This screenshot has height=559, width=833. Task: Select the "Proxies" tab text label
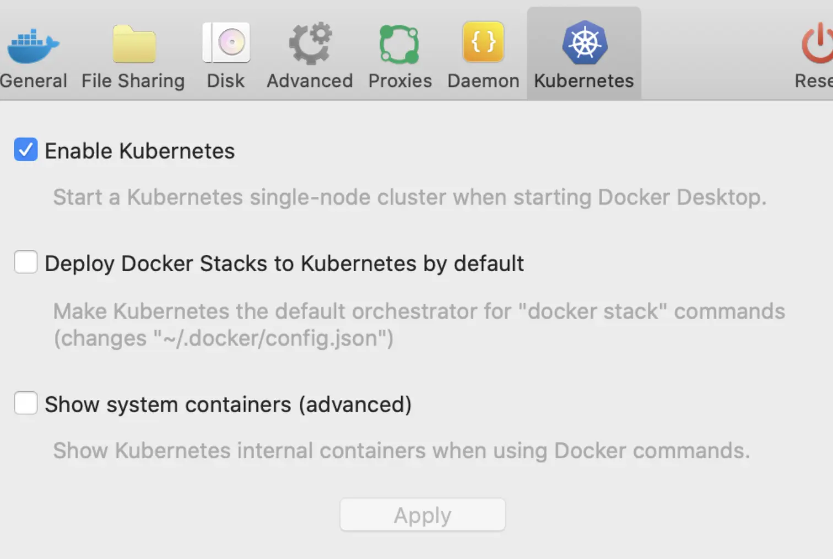click(400, 81)
